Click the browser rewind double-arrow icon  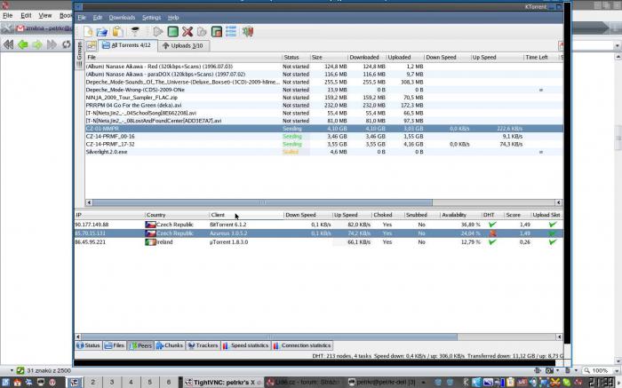click(8, 44)
